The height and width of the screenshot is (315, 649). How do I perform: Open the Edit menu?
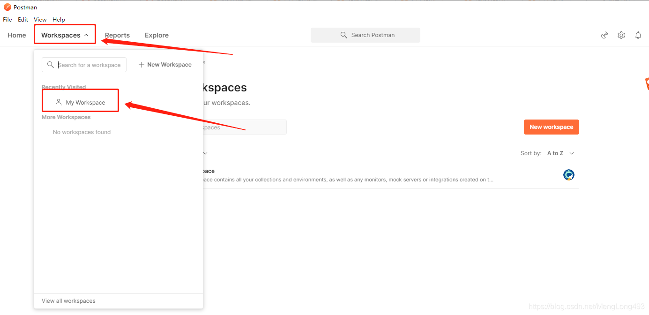(23, 20)
